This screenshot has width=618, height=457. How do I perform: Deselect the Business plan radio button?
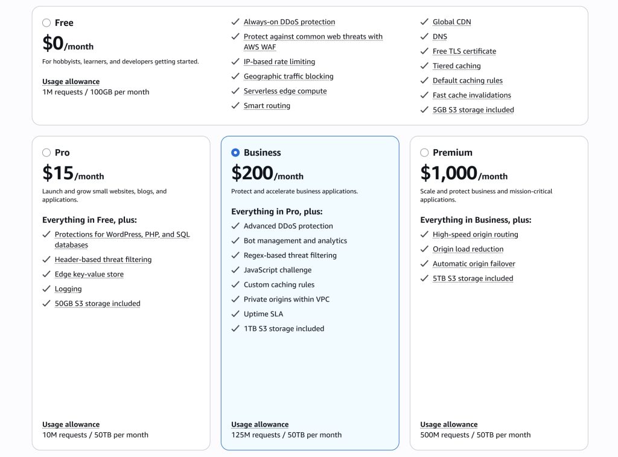(x=235, y=153)
